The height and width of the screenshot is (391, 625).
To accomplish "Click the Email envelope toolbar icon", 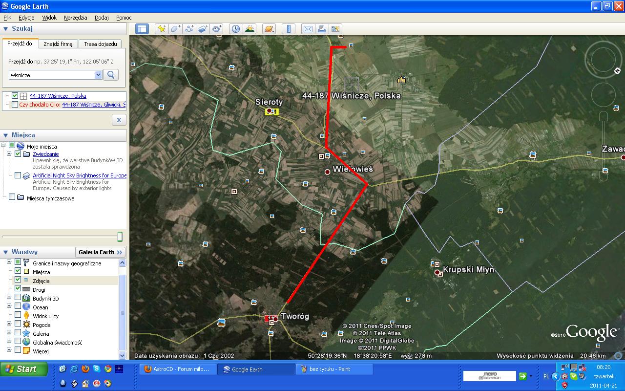I will point(308,29).
